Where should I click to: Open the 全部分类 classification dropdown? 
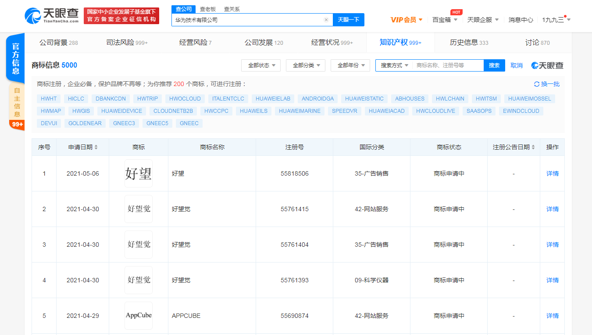[306, 65]
